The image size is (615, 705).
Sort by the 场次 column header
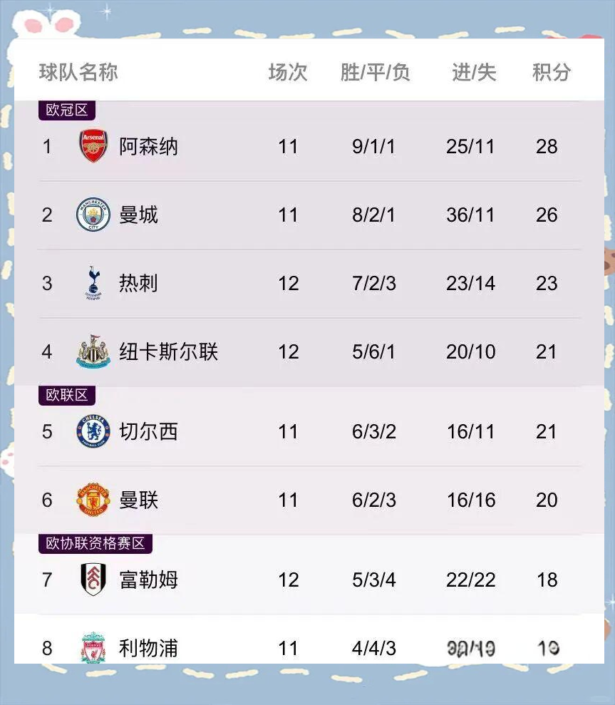[x=288, y=71]
